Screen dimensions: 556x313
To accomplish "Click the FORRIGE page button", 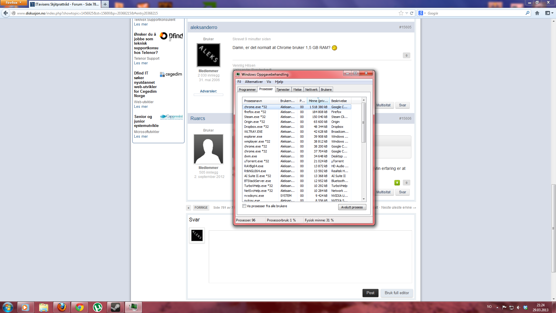I will tap(201, 208).
